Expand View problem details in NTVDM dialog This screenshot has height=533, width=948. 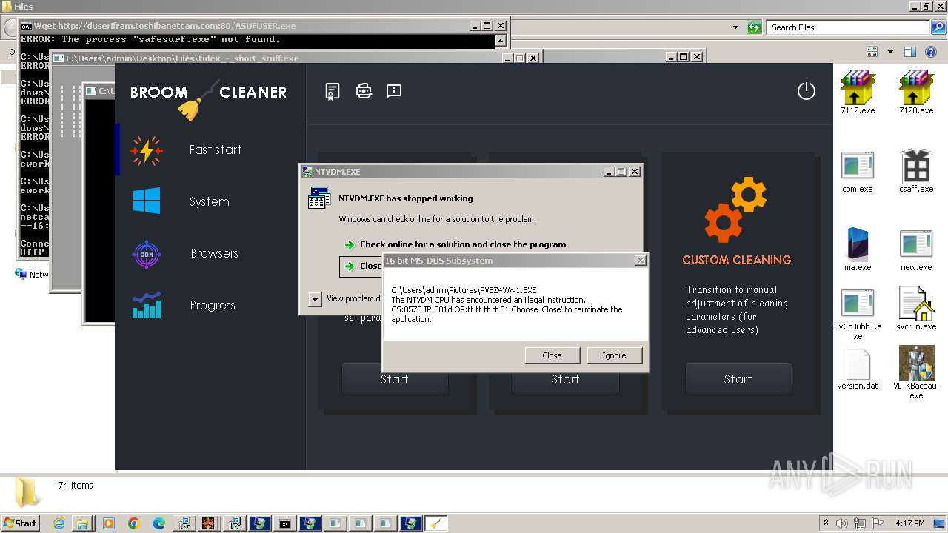pyautogui.click(x=316, y=299)
